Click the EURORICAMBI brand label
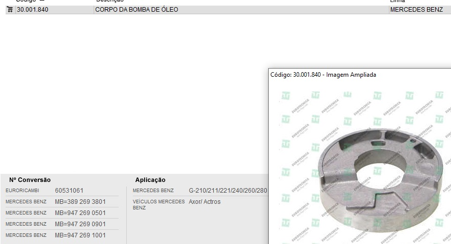 [22, 191]
